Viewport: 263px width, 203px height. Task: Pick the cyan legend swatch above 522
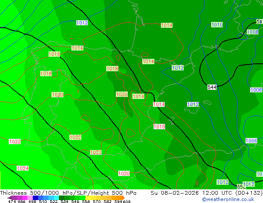click(56, 198)
